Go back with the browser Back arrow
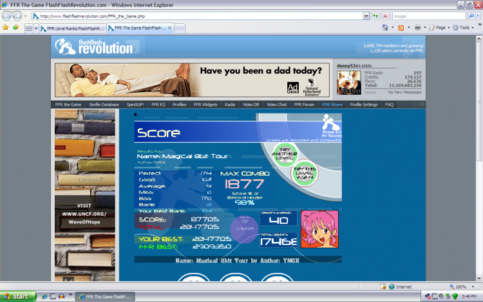Viewport: 483px width, 302px height. click(x=6, y=15)
